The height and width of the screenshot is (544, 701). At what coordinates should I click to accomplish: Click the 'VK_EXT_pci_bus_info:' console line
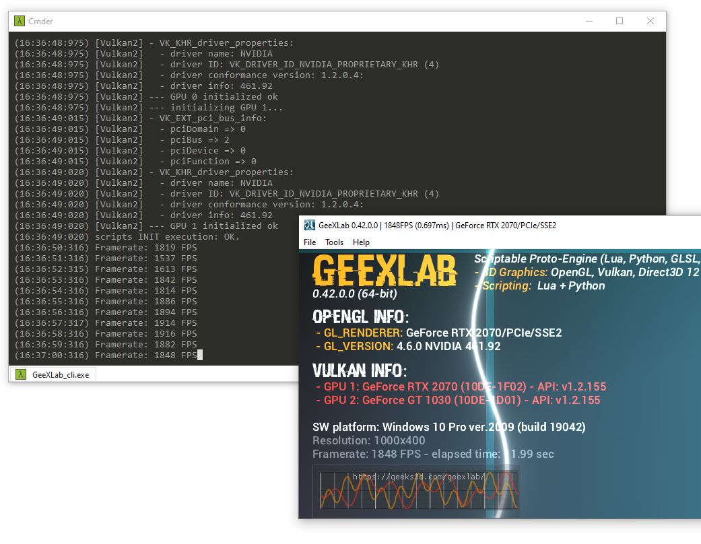140,118
